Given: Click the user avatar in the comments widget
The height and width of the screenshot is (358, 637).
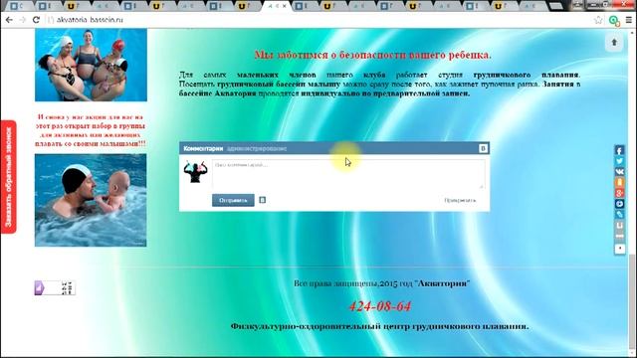Looking at the screenshot, I should (195, 172).
